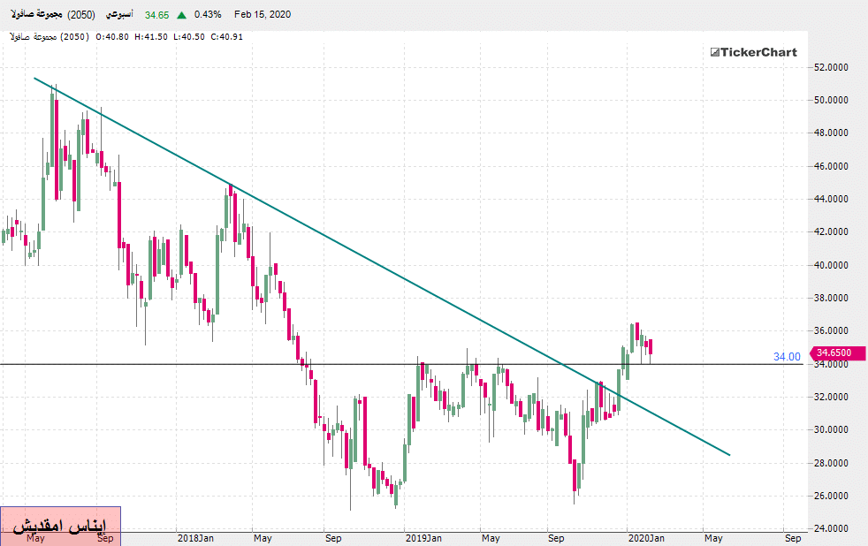
Task: Click the ايناس امقديش watermark box
Action: click(60, 523)
